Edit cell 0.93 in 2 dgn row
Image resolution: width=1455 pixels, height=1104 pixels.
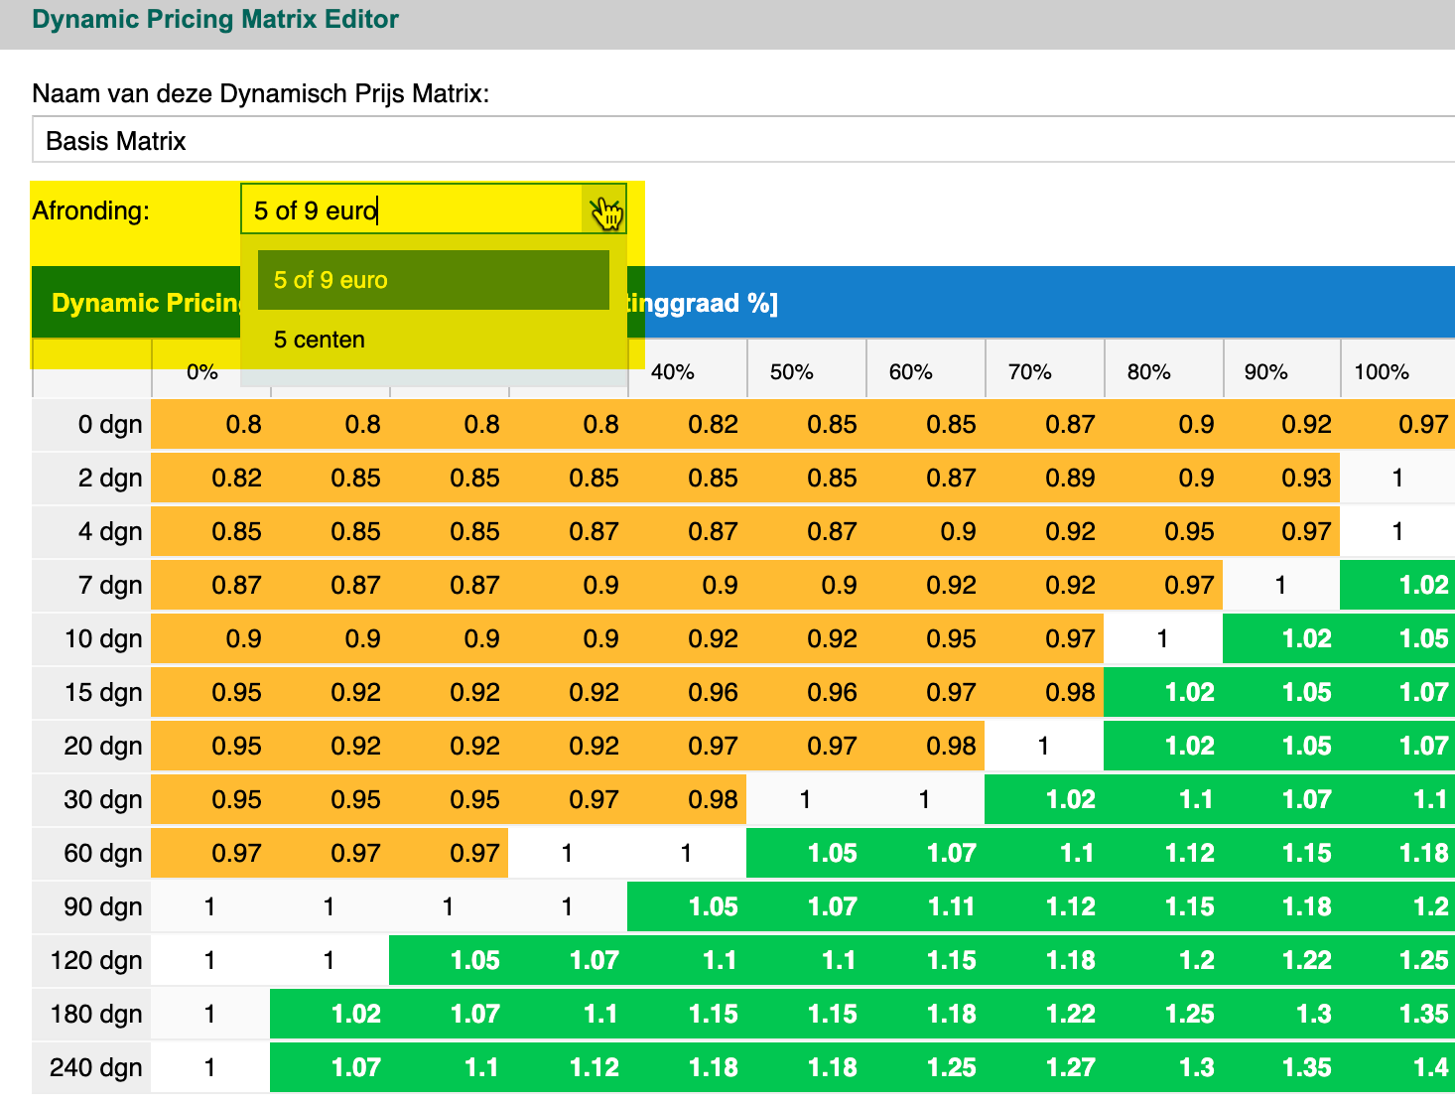1281,478
